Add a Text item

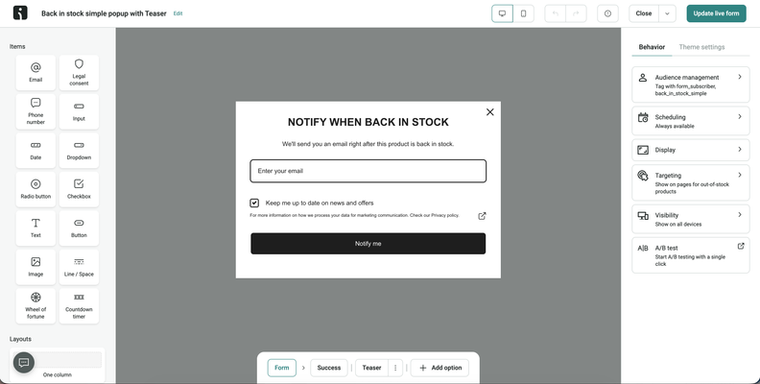click(x=36, y=228)
